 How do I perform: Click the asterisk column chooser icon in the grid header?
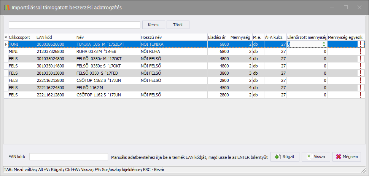pyautogui.click(x=6, y=37)
